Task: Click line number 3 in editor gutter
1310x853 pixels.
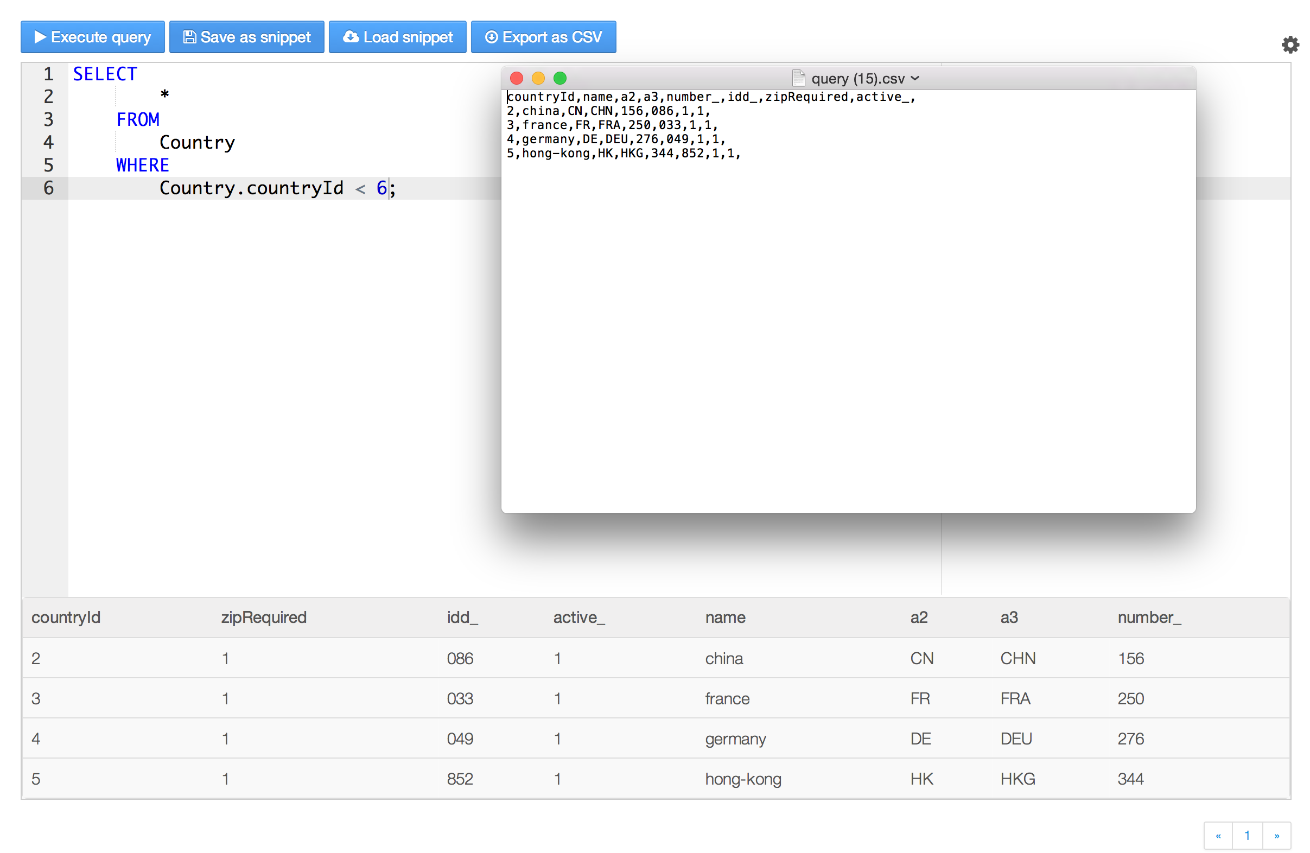Action: pos(48,119)
